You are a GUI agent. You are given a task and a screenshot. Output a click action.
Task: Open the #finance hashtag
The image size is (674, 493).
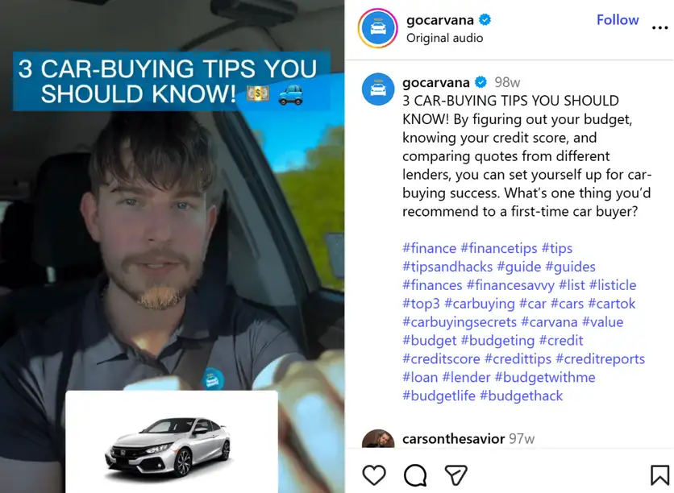click(429, 248)
